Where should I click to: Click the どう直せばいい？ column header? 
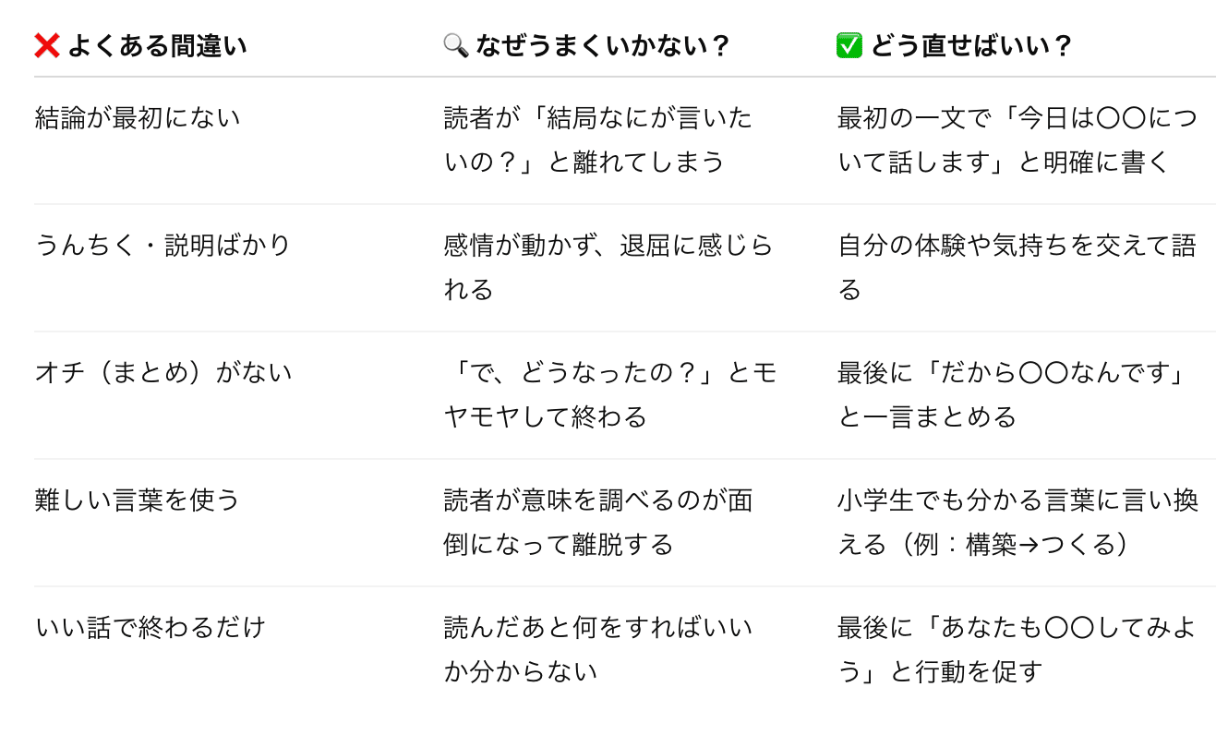coord(971,45)
